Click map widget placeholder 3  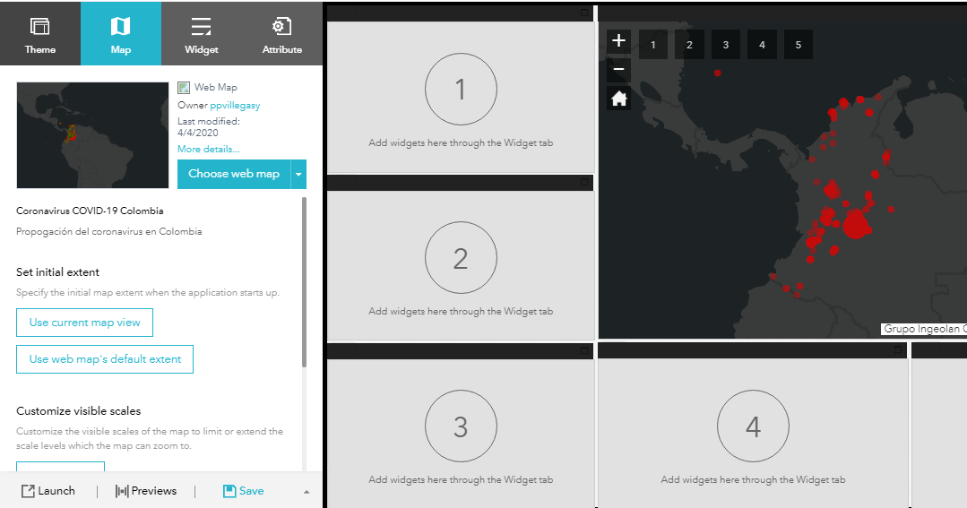pos(726,45)
